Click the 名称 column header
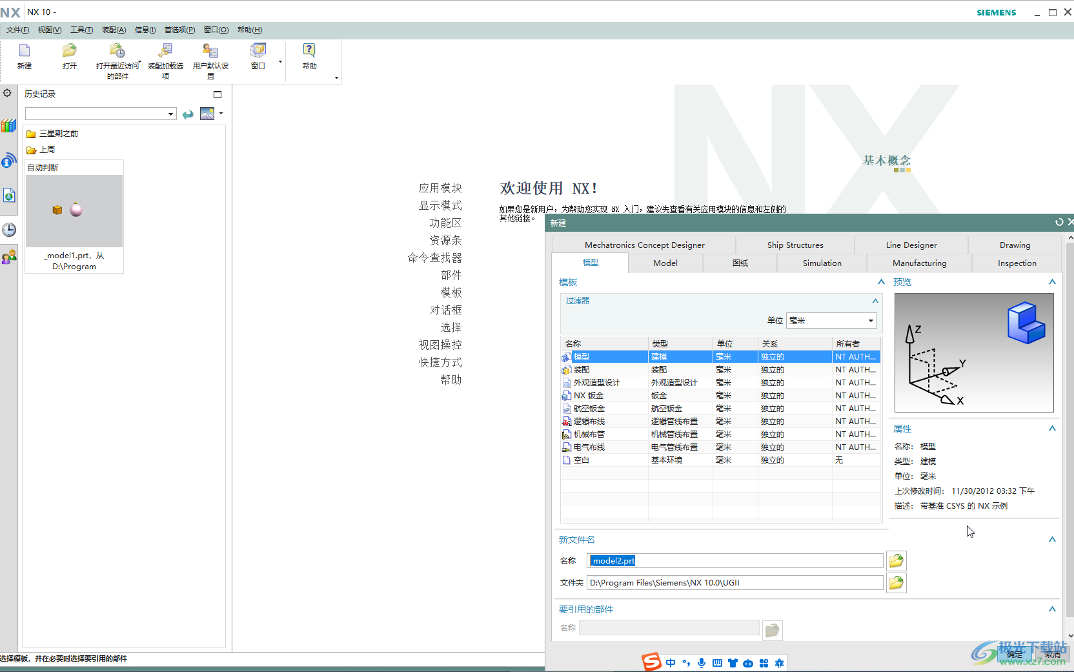Image resolution: width=1074 pixels, height=672 pixels. [x=604, y=344]
